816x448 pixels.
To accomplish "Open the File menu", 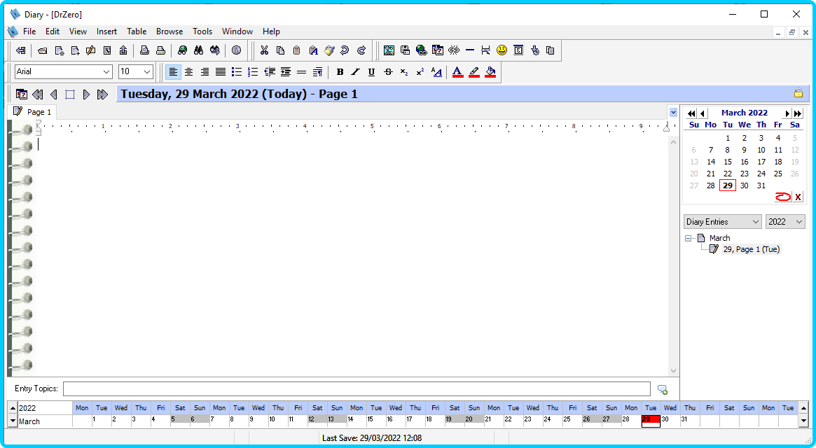I will pyautogui.click(x=29, y=31).
